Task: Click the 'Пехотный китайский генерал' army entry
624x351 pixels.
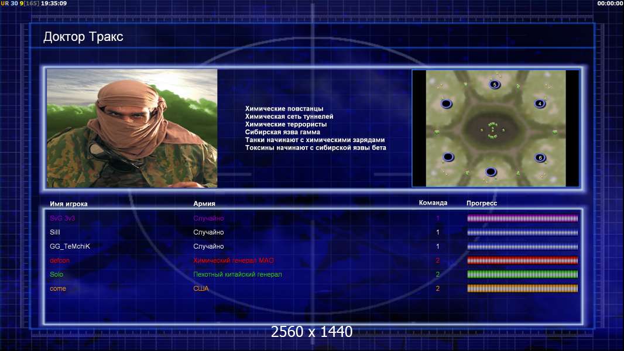Action: click(238, 274)
